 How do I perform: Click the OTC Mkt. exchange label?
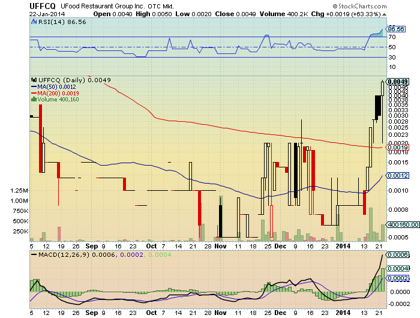point(161,6)
